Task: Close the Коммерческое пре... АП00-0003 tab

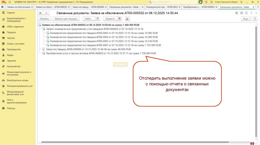Action: click(x=180, y=7)
